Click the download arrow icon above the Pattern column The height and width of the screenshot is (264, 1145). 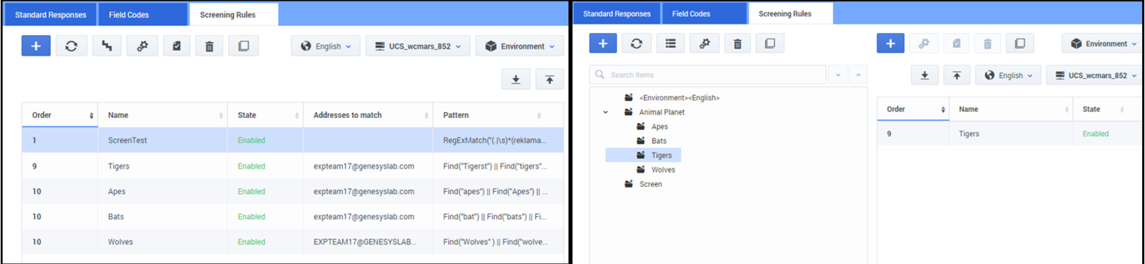515,79
